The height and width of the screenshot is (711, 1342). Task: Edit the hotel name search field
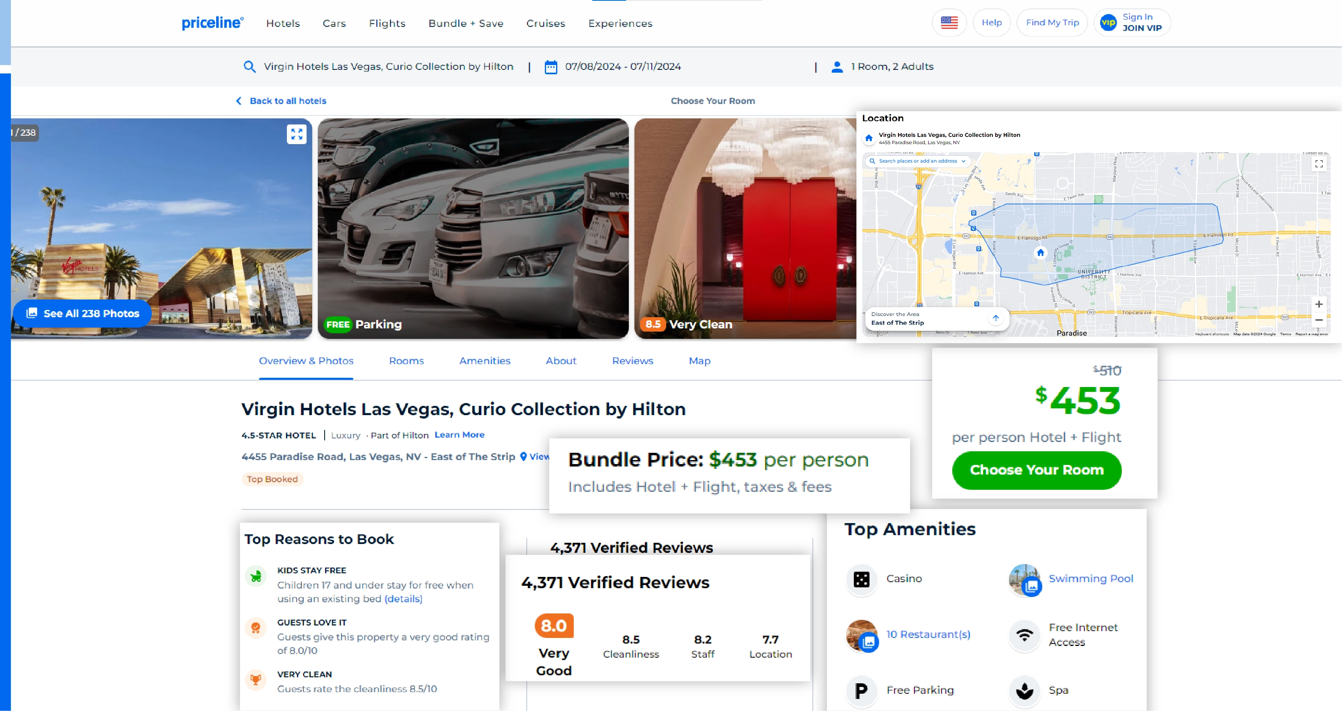[x=388, y=67]
